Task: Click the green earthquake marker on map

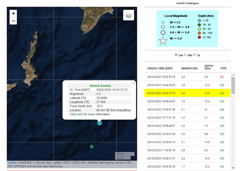Action: [92, 147]
